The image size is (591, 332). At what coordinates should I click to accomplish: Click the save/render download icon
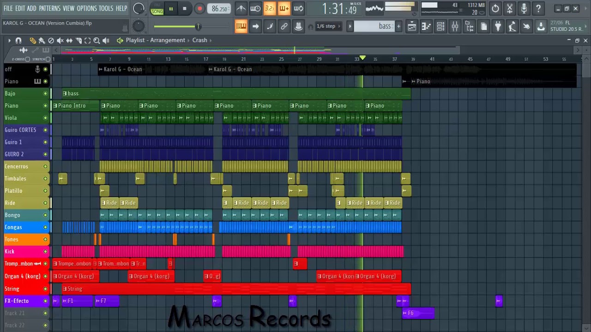(541, 26)
